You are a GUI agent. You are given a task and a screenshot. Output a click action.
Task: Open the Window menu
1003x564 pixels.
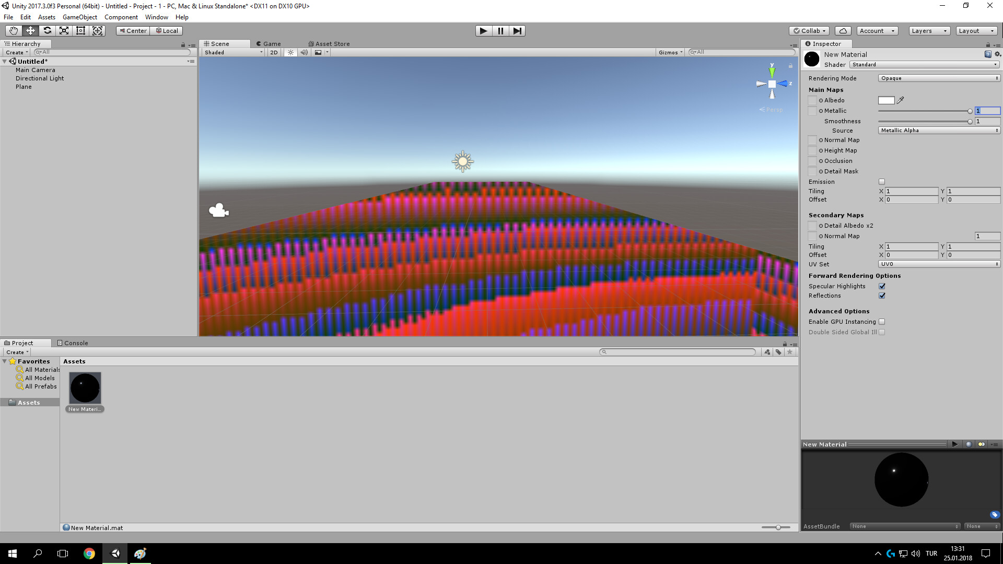tap(157, 17)
